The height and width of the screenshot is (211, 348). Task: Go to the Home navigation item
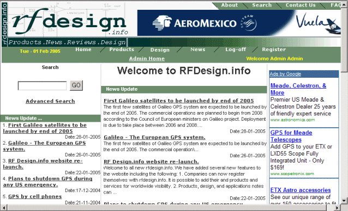[83, 49]
